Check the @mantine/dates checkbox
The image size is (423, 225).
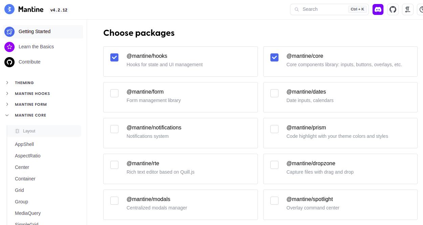[274, 93]
